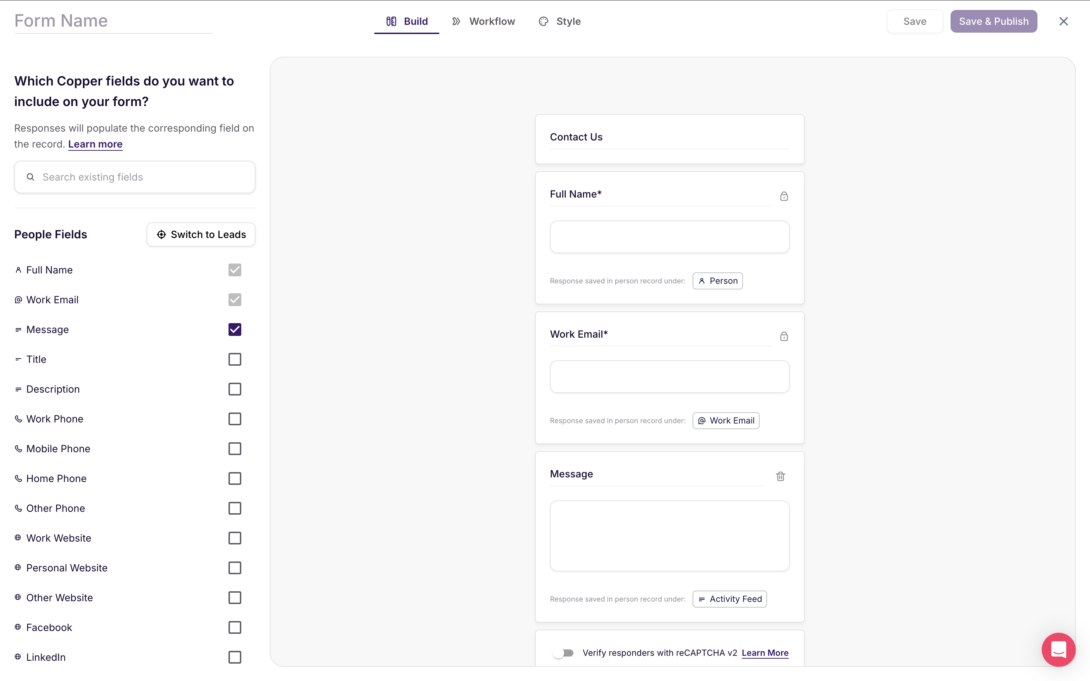Focus the Search existing fields box
The height and width of the screenshot is (681, 1090).
[135, 177]
